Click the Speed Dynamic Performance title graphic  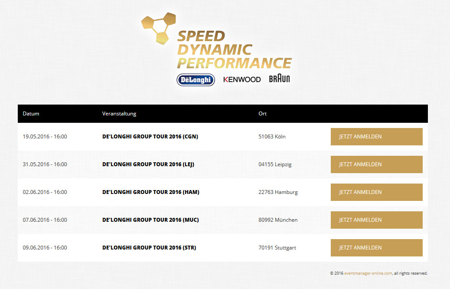click(x=234, y=49)
